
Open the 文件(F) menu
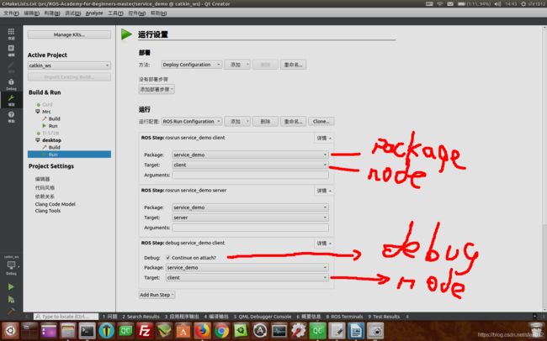point(11,13)
